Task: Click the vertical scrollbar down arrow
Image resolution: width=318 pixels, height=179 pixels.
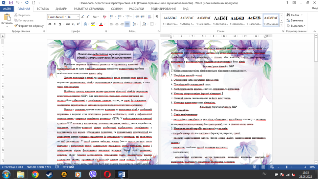Action: 316,162
